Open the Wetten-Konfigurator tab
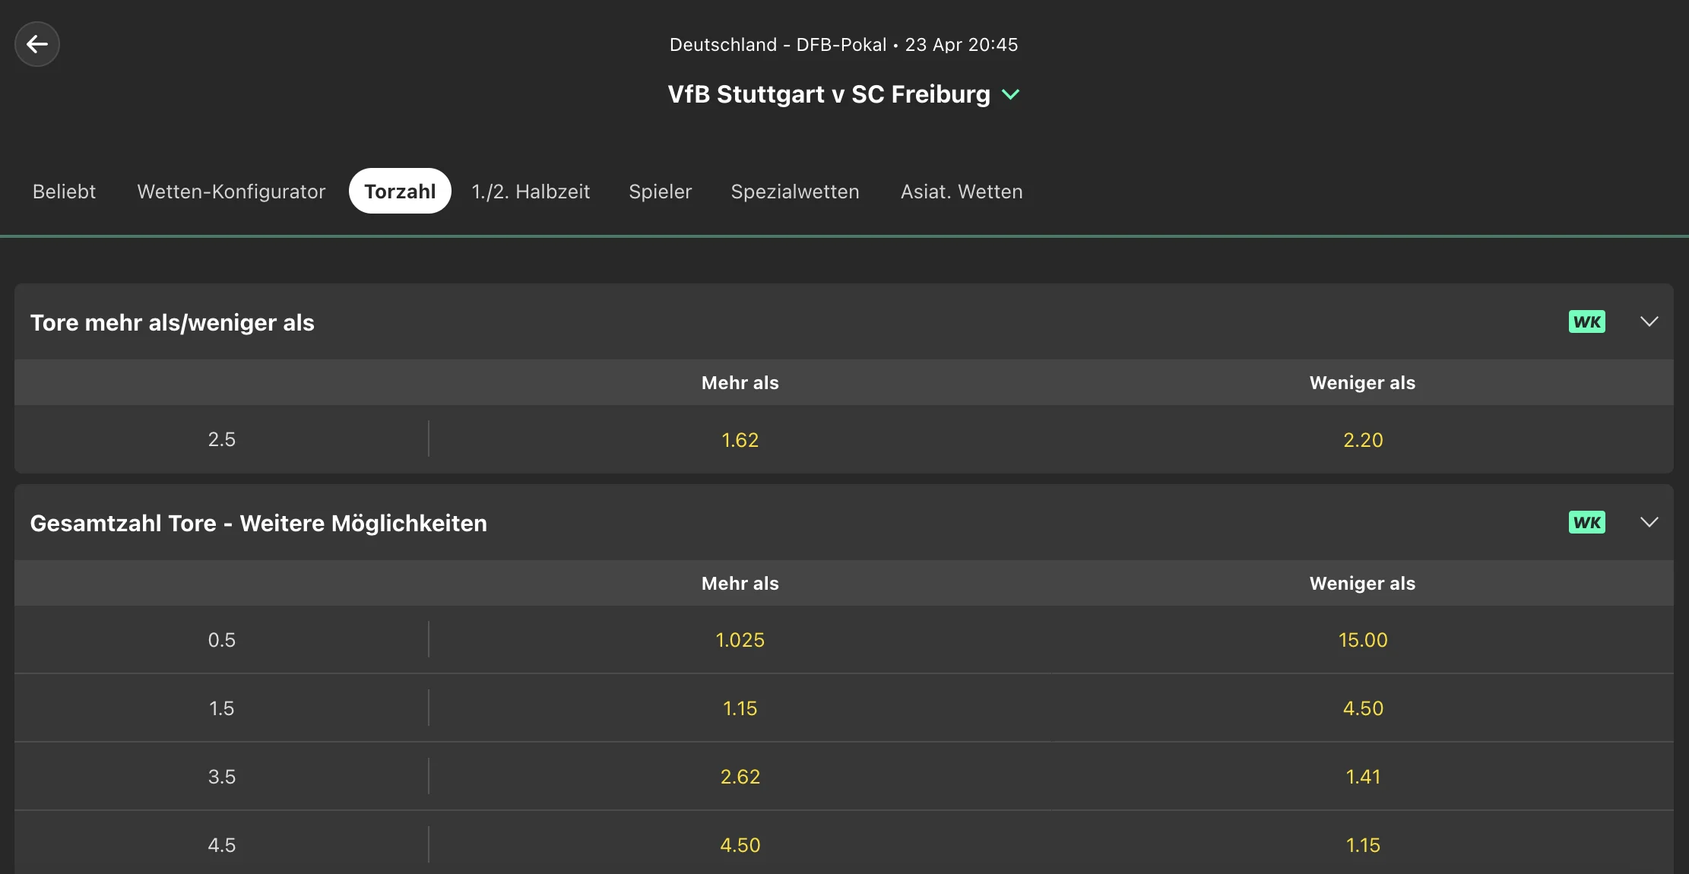 (x=231, y=192)
